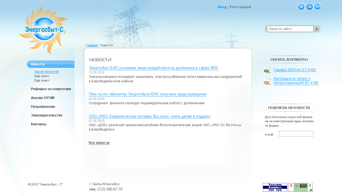Click the ПОДПИСКА НА НОВОСТИ heading
This screenshot has width=342, height=196.
pos(289,108)
